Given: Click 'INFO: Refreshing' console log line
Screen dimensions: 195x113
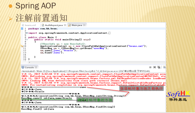Looking at the screenshot, I should (x=93, y=76).
